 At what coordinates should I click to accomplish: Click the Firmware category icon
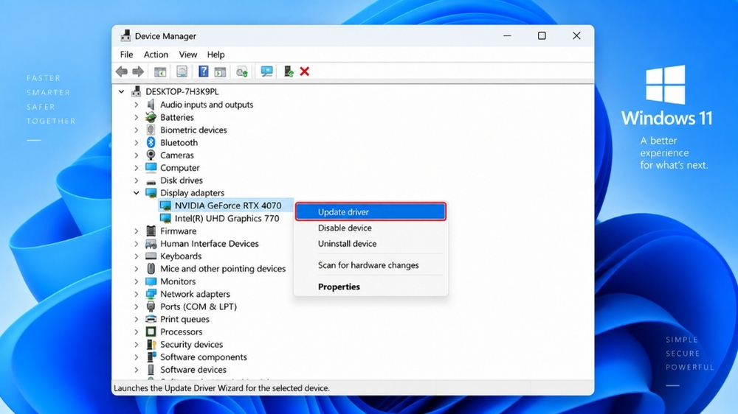[151, 231]
